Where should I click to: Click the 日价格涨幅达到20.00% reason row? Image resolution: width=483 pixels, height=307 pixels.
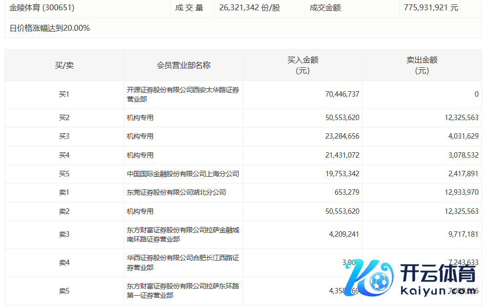[x=50, y=28]
